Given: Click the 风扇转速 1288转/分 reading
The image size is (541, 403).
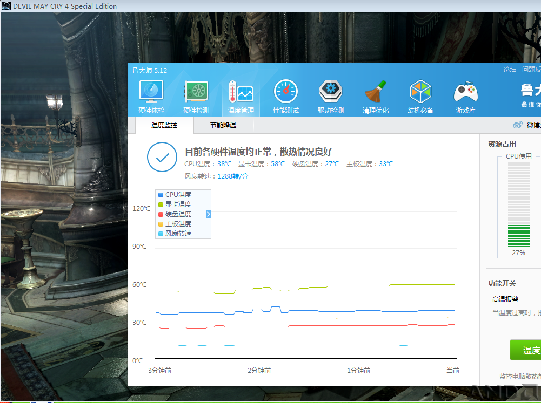Looking at the screenshot, I should pos(216,176).
